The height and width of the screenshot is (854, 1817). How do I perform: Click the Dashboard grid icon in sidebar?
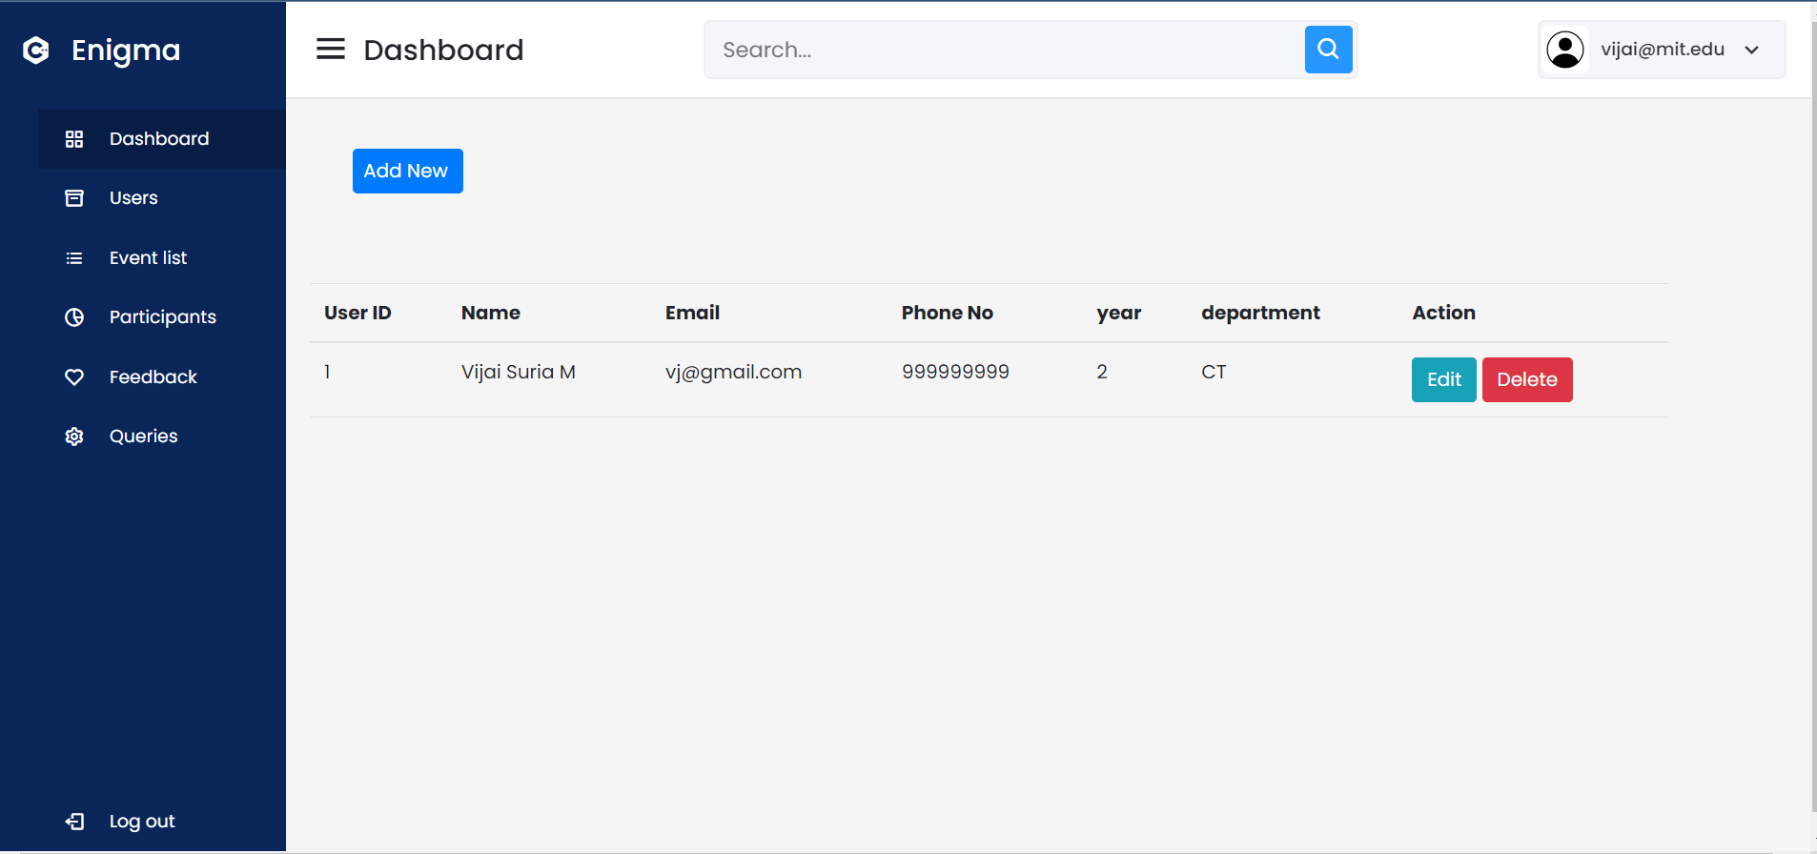coord(74,139)
